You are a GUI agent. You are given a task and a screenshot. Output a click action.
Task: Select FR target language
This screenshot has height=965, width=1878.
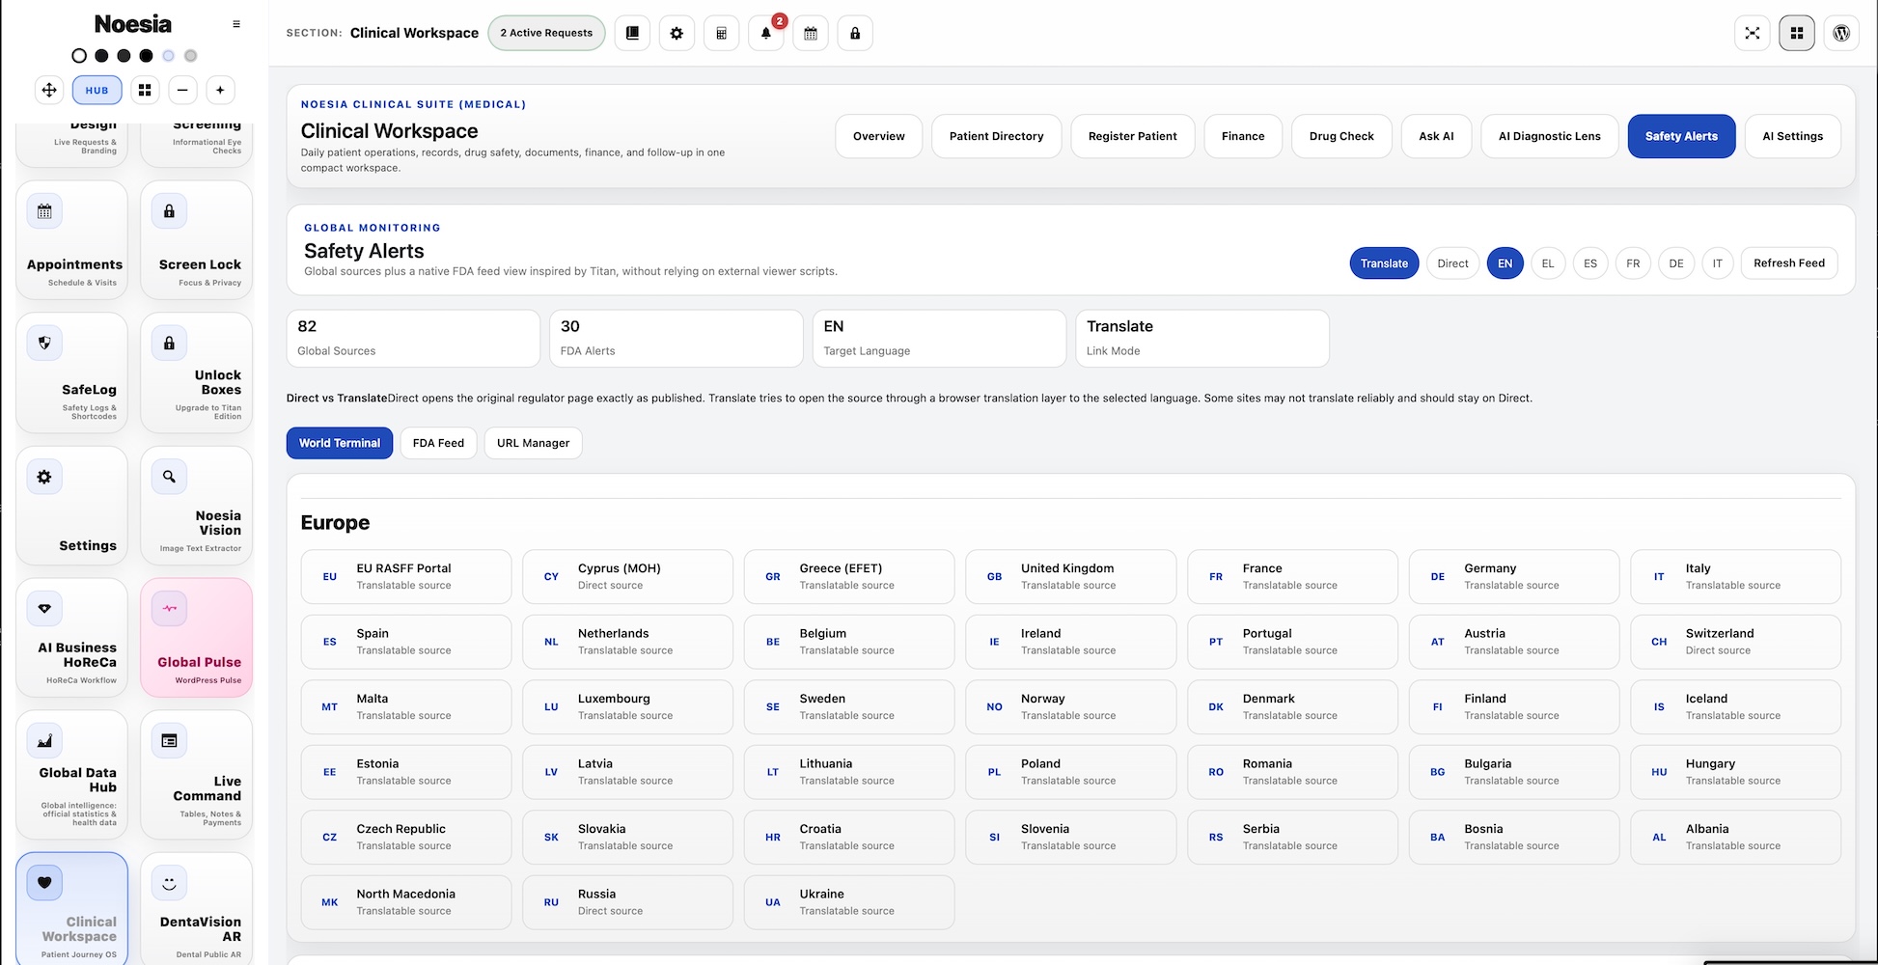coord(1633,263)
